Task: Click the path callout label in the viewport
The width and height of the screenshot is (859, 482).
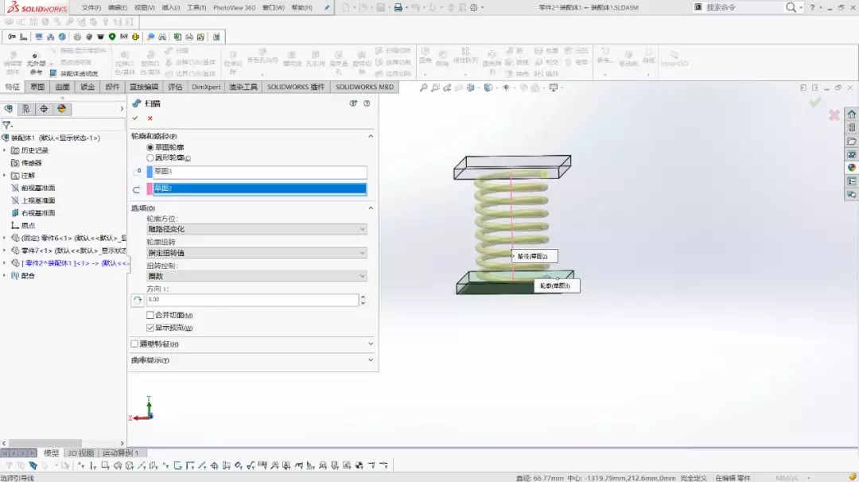Action: click(x=534, y=256)
